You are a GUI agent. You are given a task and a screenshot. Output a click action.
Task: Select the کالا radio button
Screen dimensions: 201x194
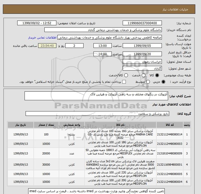pos(157,75)
